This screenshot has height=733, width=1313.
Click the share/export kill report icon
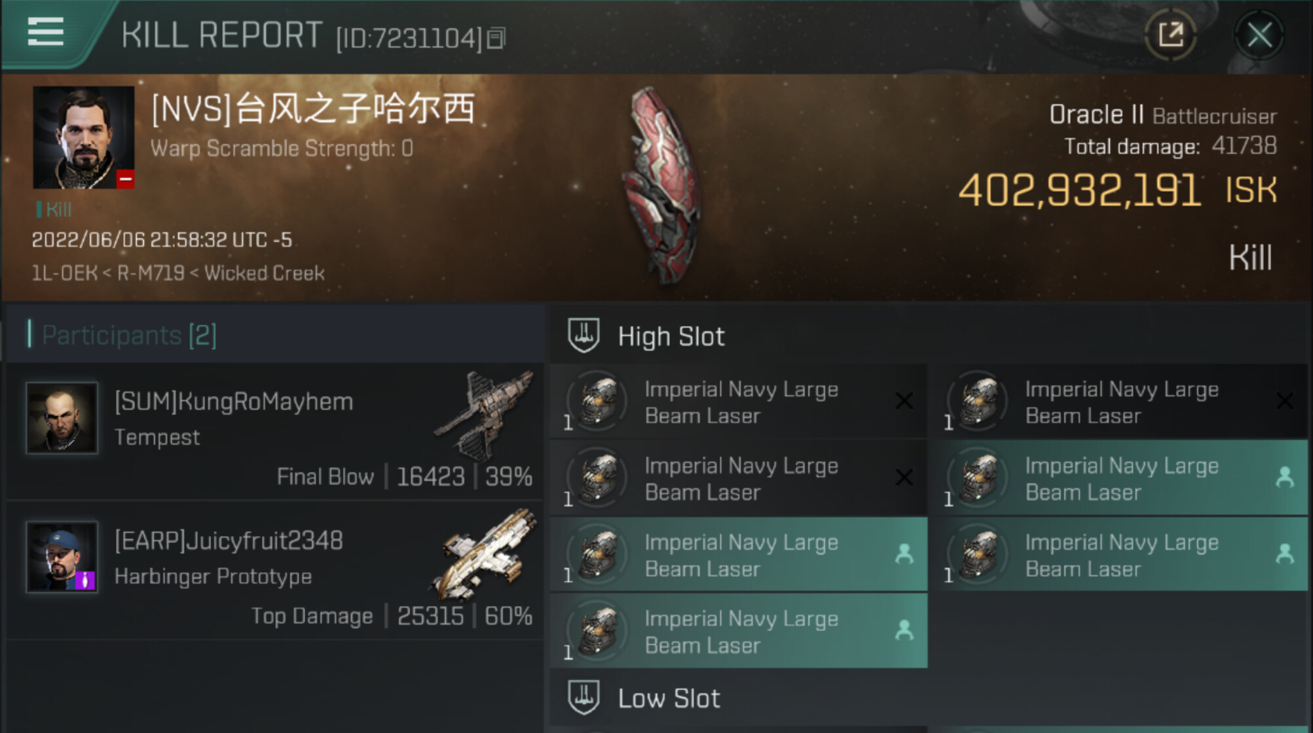pyautogui.click(x=1170, y=35)
